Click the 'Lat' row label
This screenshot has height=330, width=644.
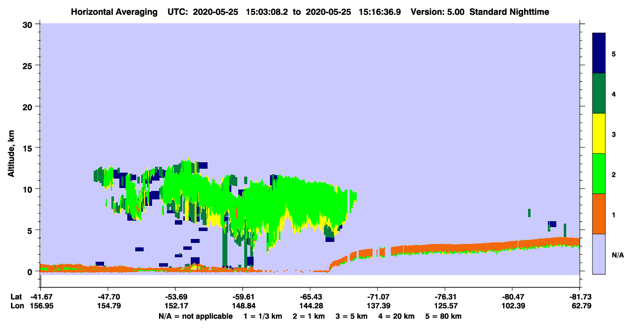(x=16, y=297)
